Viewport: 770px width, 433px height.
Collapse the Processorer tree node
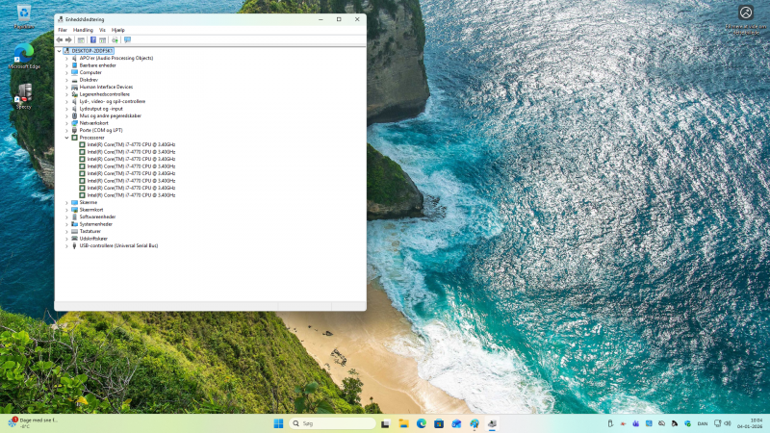coord(66,138)
